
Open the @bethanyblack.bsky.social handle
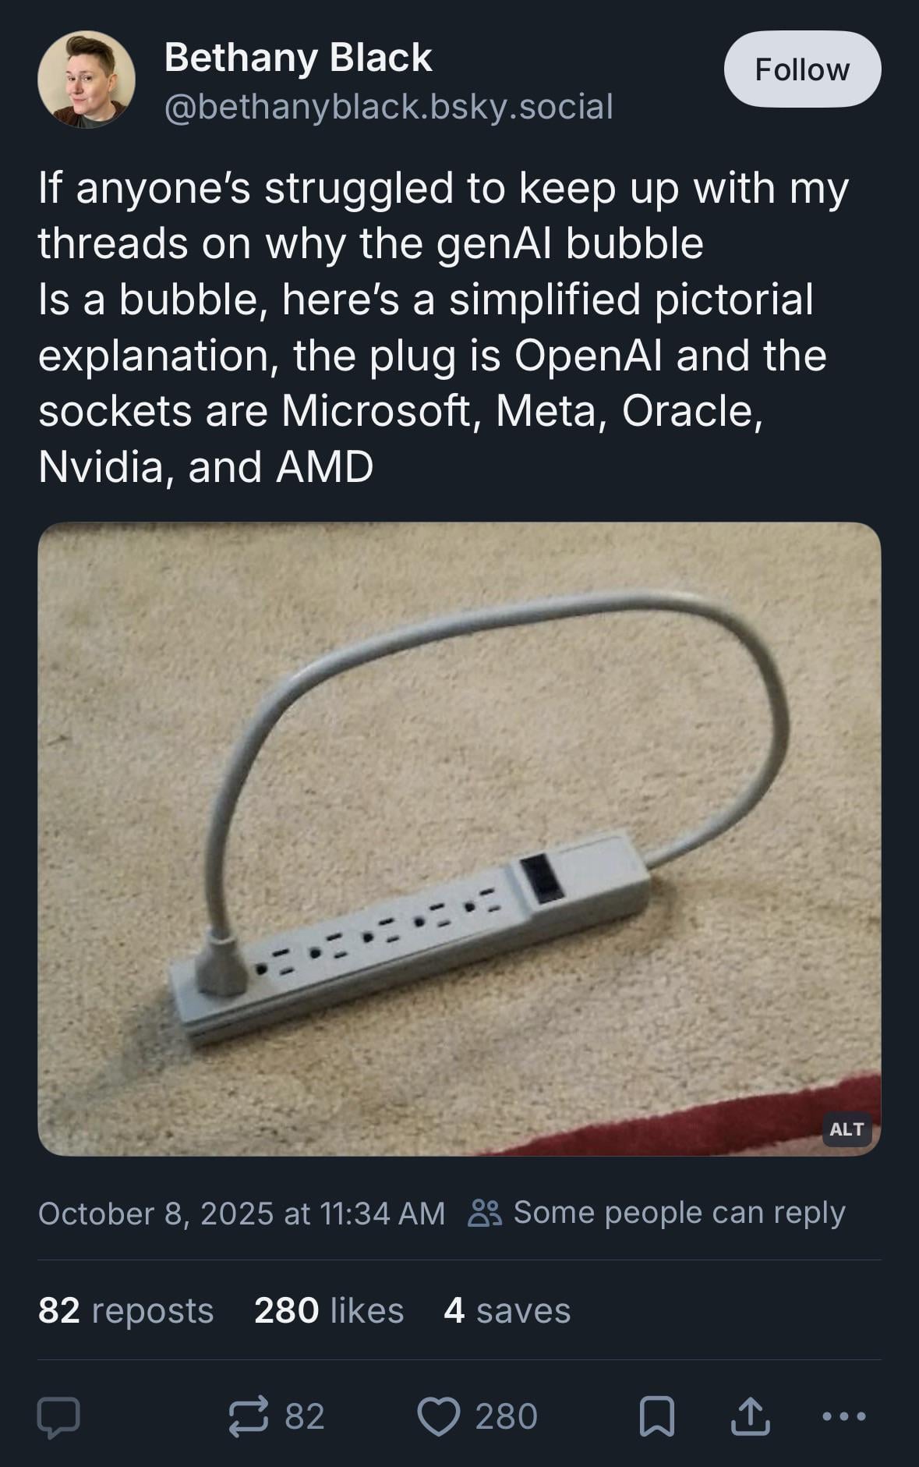(388, 107)
